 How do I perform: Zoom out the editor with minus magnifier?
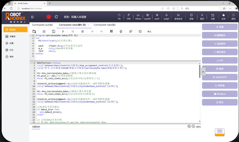[x=193, y=126]
